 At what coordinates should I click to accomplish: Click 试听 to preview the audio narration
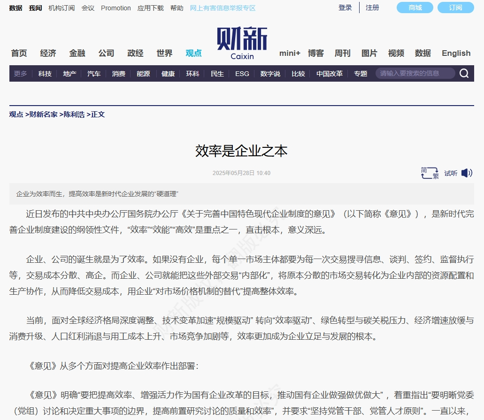[x=450, y=173]
